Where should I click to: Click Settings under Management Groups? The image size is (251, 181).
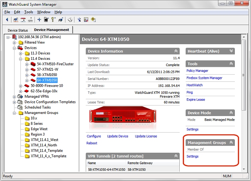point(192,156)
